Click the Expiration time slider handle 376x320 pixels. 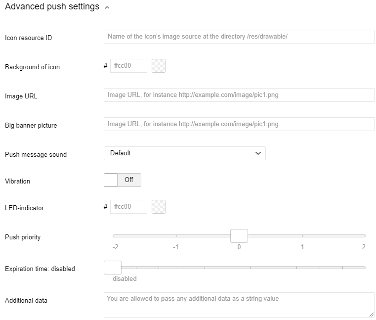tap(113, 268)
